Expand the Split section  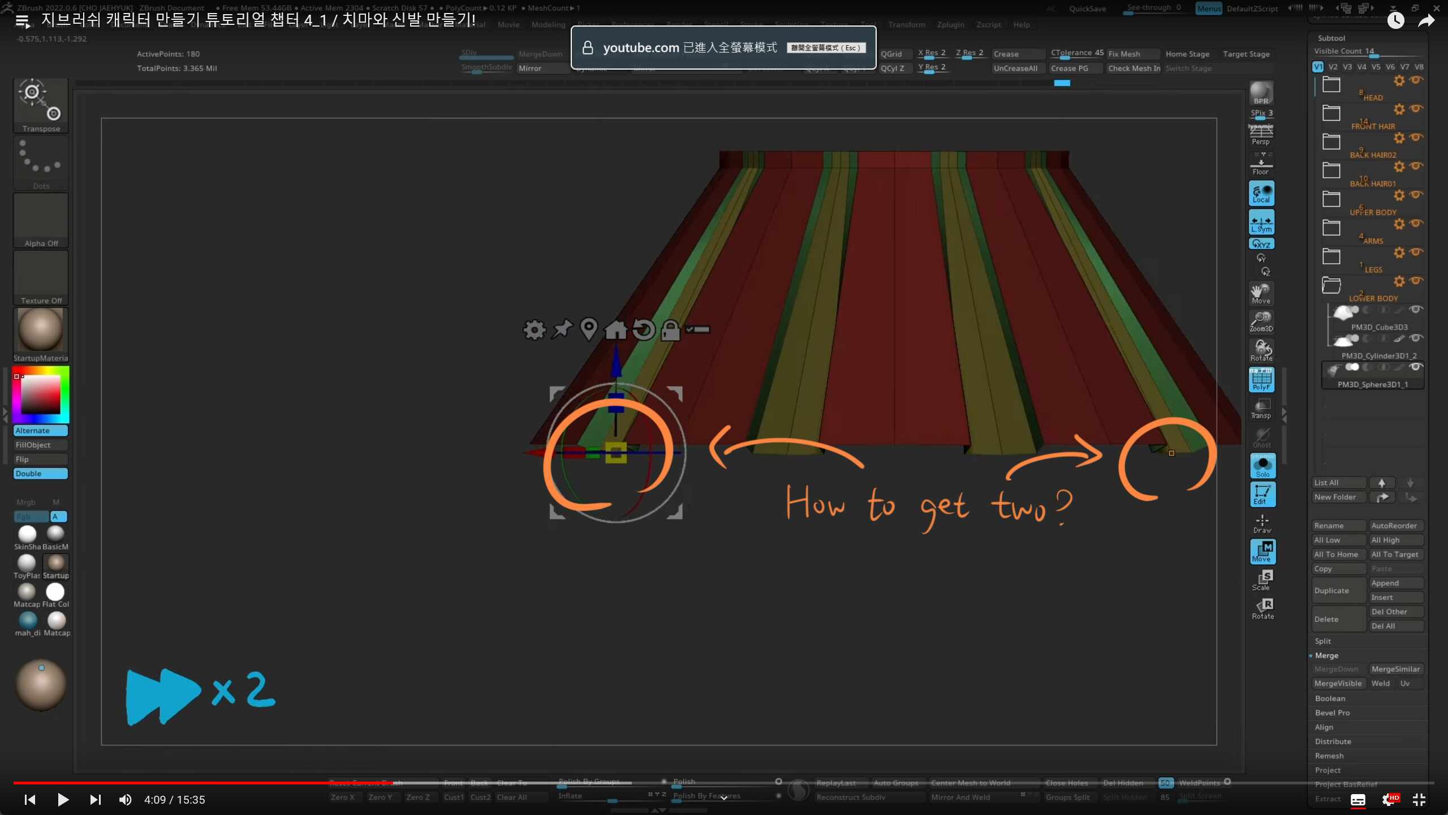click(1323, 641)
